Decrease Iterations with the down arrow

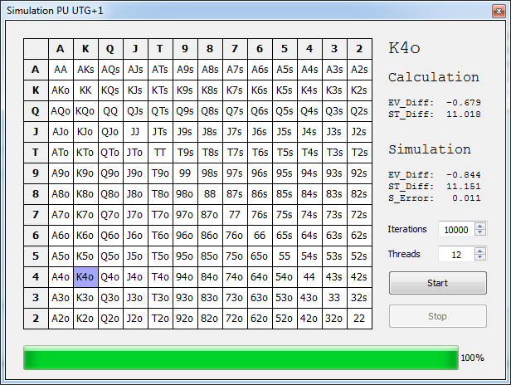(481, 233)
